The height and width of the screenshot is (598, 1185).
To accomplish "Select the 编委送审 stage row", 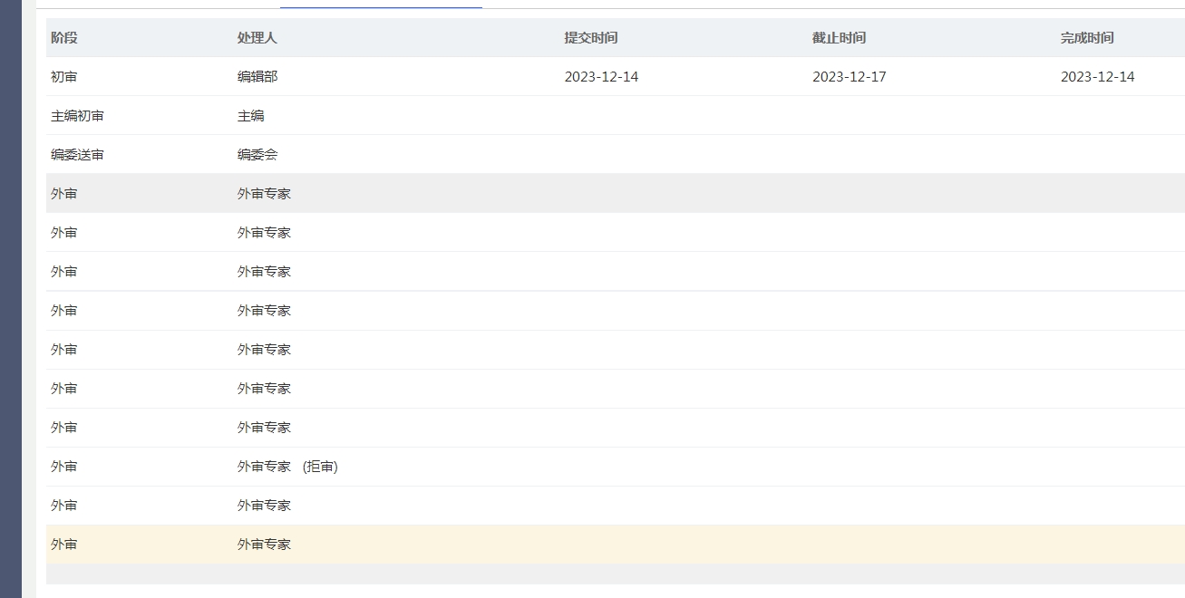I will click(616, 155).
